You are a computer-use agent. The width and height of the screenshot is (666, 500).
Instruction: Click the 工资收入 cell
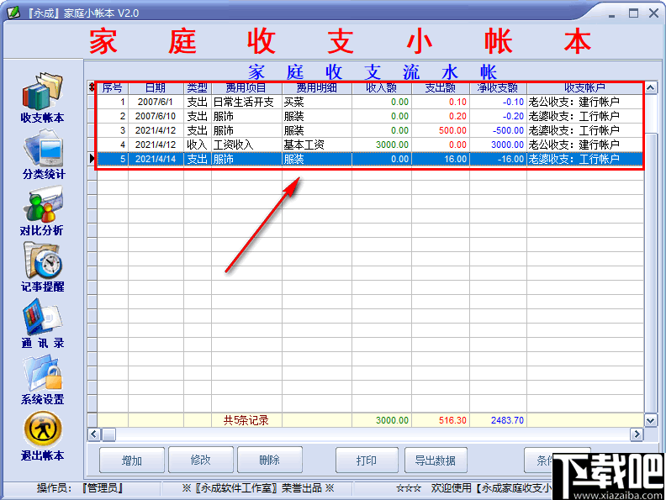246,145
